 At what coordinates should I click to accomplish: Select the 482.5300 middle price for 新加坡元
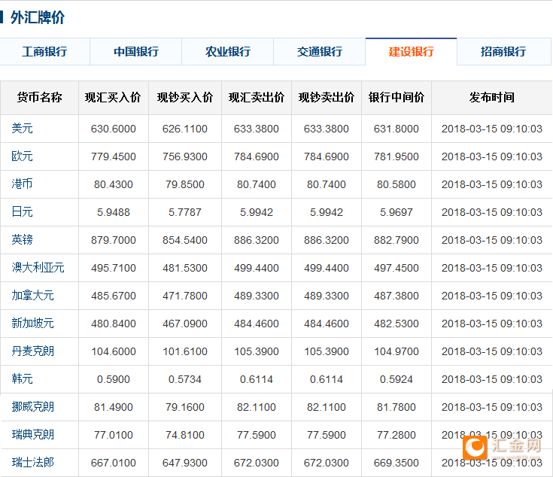click(x=397, y=324)
